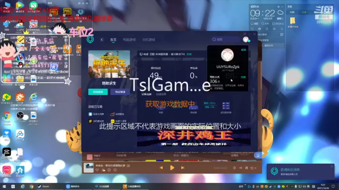Click the UUYSURnZpk profile avatar image
339x190 pixels.
(x=228, y=55)
